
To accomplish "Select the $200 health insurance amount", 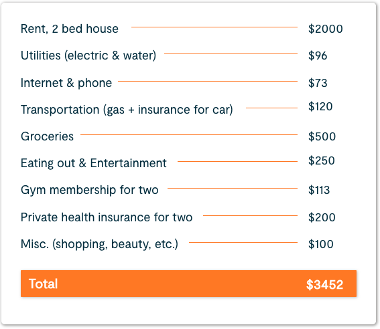I will point(322,217).
